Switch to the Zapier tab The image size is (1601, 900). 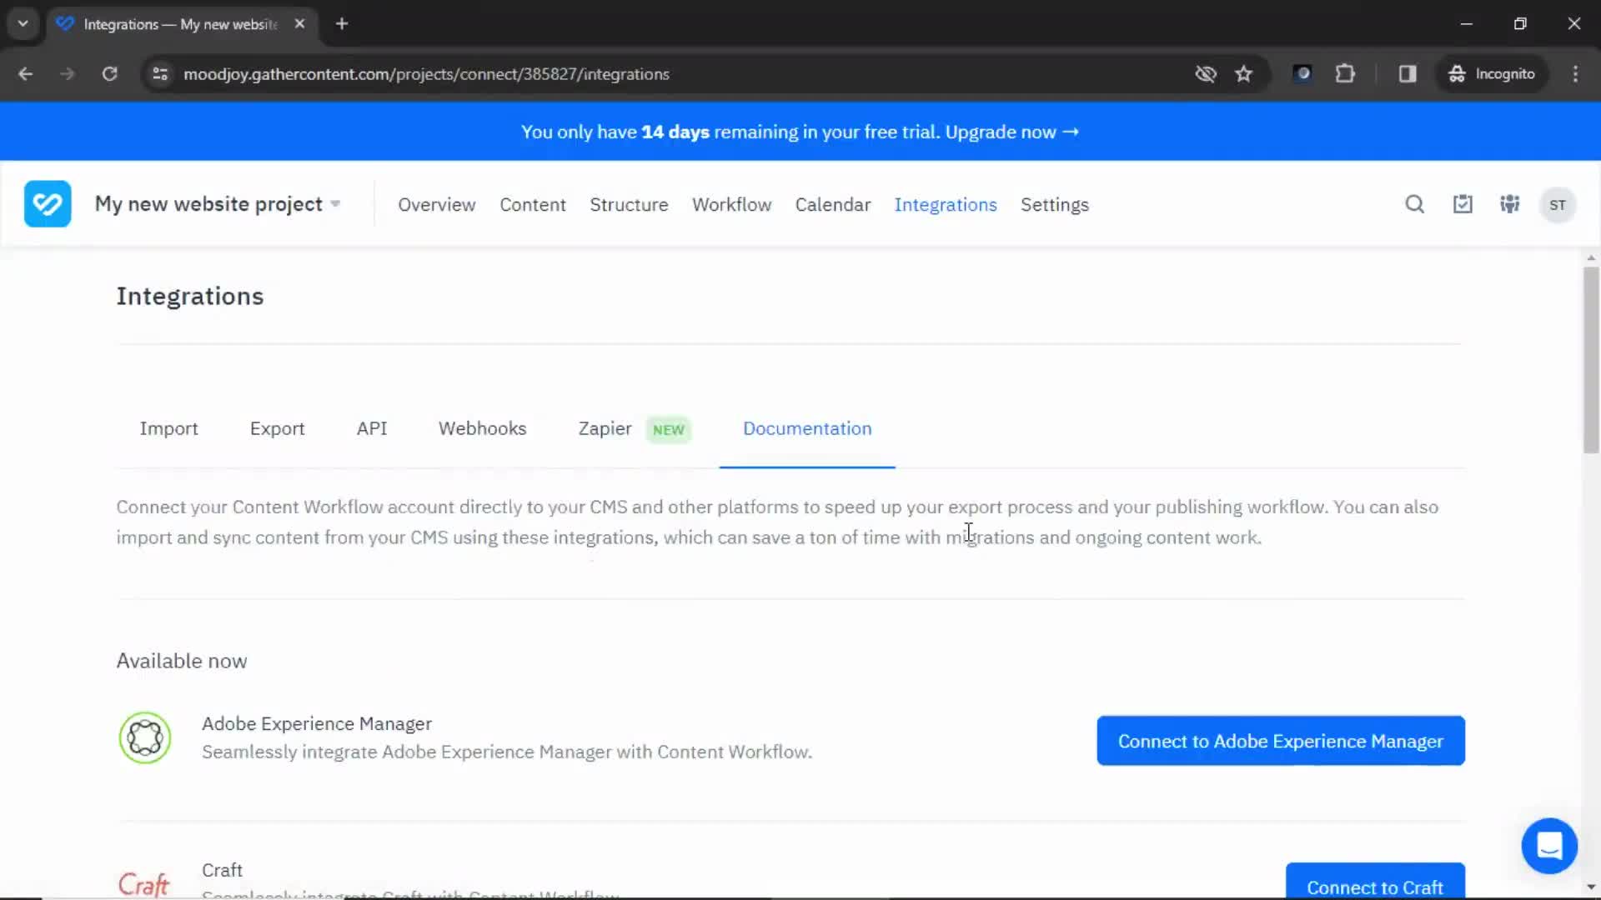click(605, 428)
